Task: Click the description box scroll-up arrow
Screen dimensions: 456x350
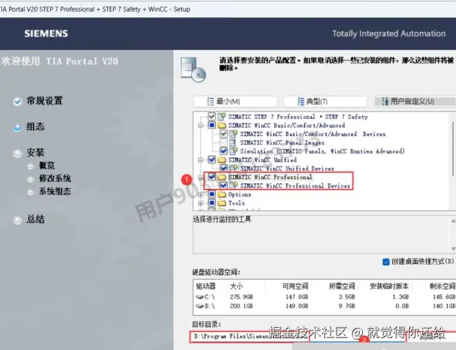Action: pyautogui.click(x=453, y=221)
